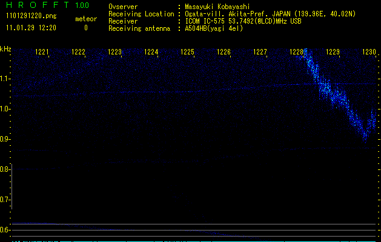Click the 1221 time marker
Viewport: 381px width, 242px height.
tap(42, 51)
